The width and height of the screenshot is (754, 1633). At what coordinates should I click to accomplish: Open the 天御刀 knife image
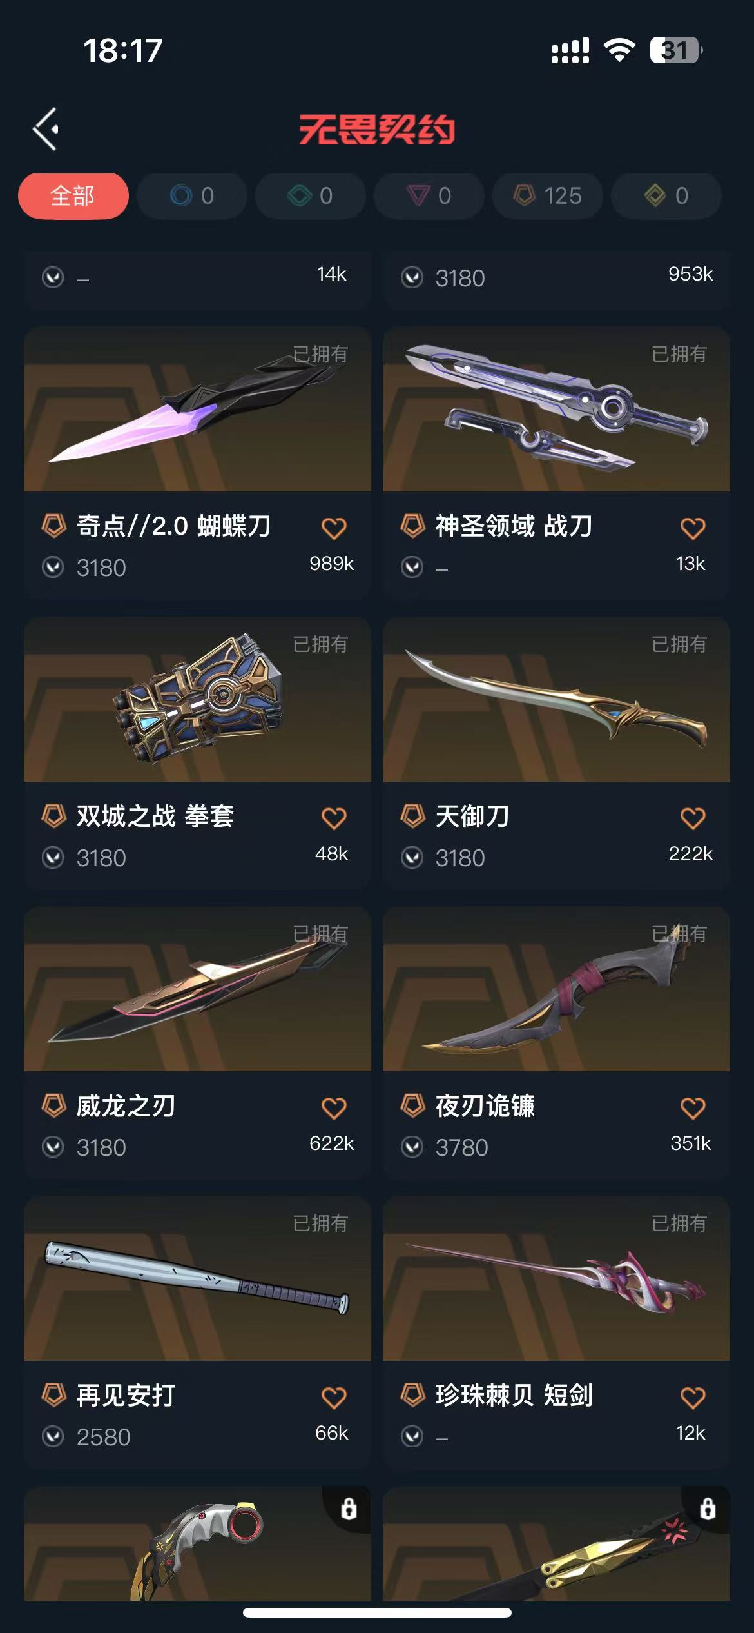(x=556, y=699)
